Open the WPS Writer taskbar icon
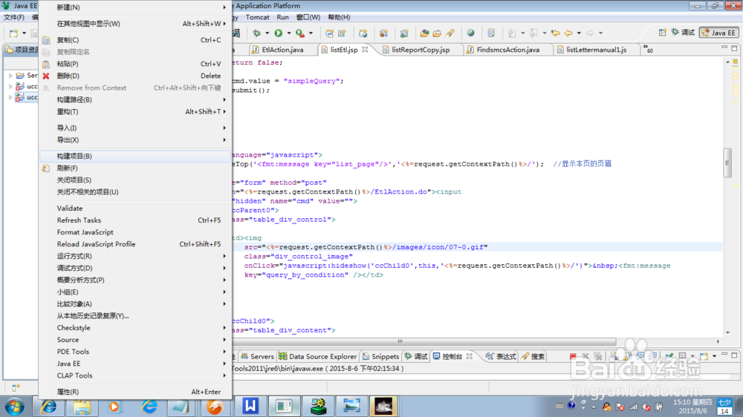 (x=250, y=406)
